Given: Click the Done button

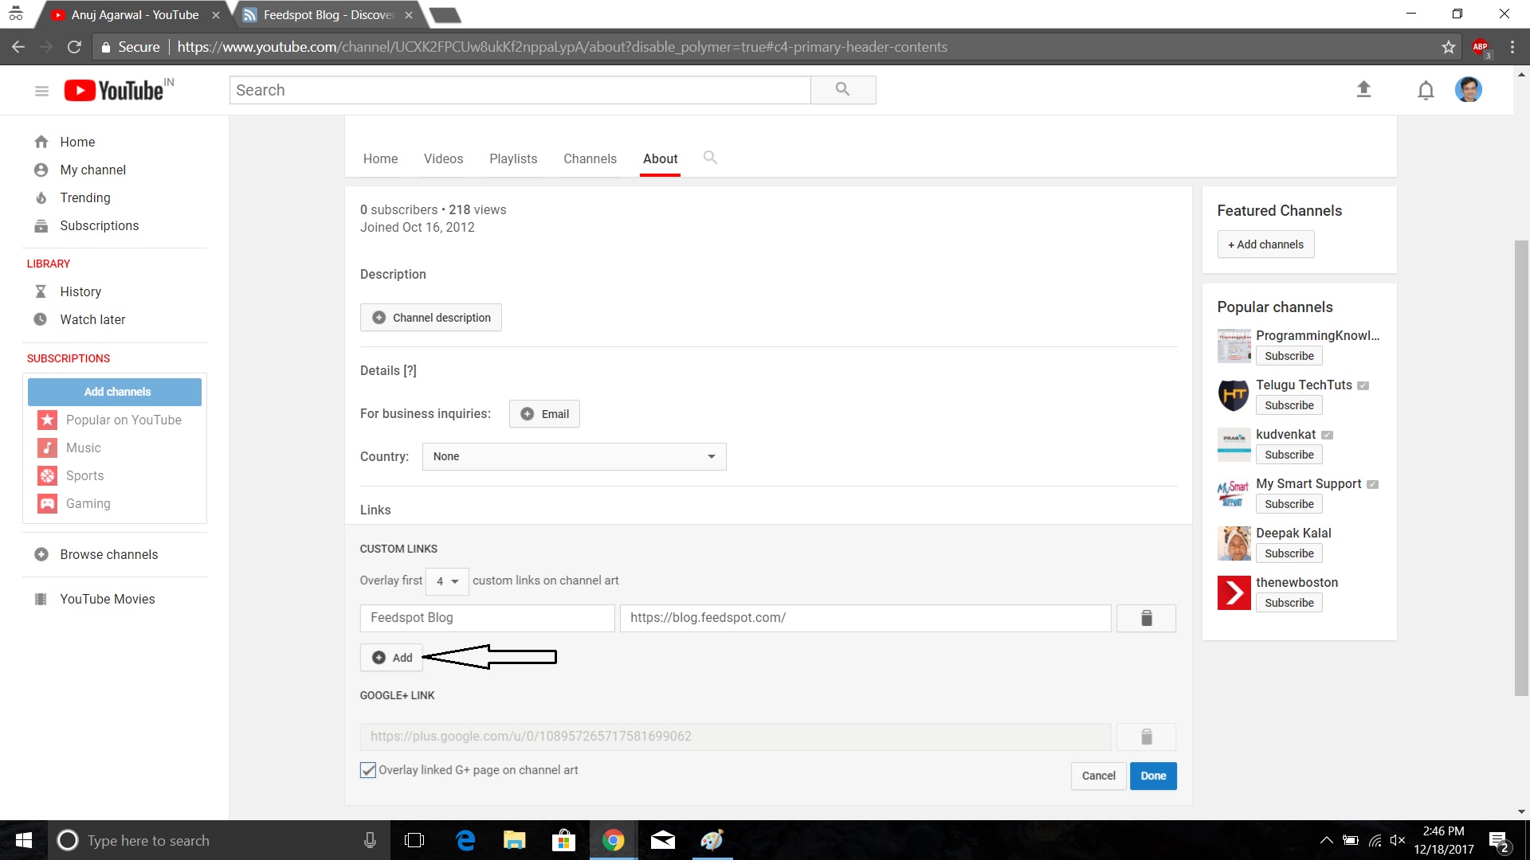Looking at the screenshot, I should [1153, 776].
